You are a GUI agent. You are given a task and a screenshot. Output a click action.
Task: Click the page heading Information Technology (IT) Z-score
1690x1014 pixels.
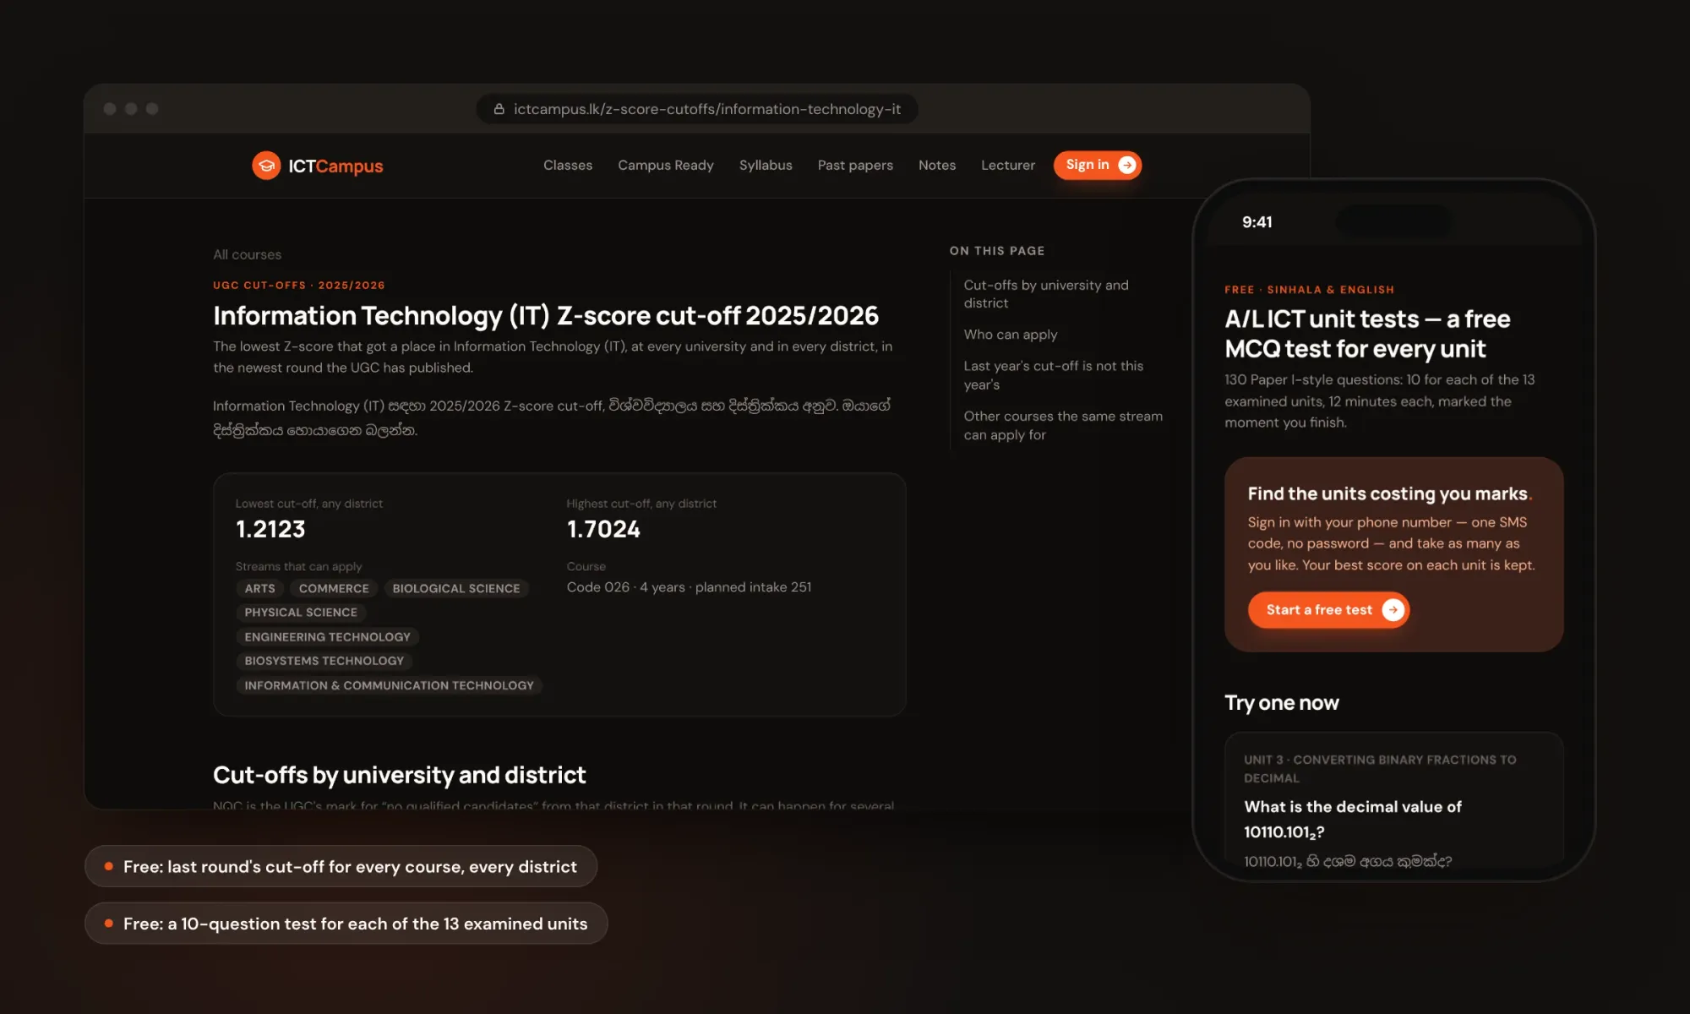546,315
